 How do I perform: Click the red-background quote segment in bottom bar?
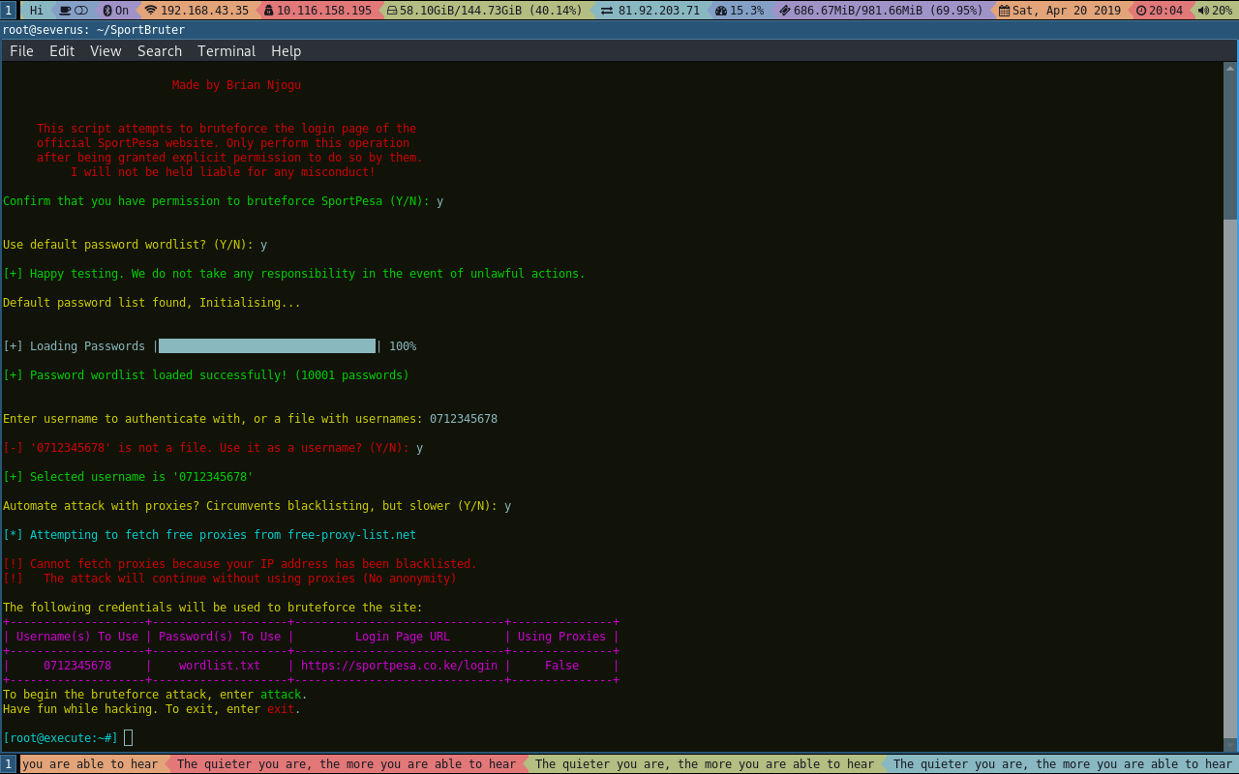click(x=345, y=764)
